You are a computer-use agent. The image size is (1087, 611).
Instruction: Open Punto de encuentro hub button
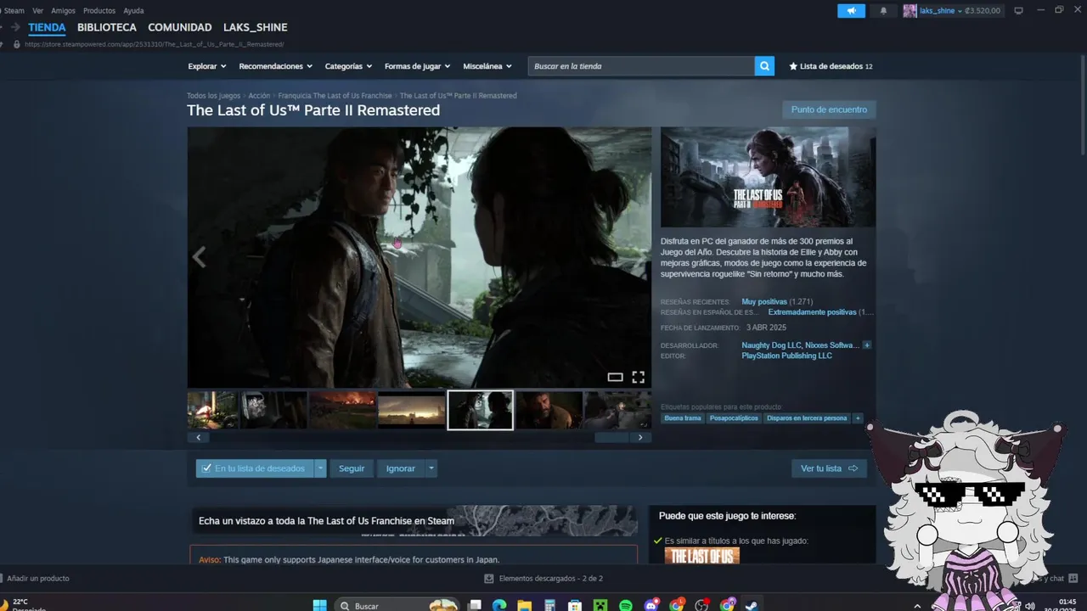pyautogui.click(x=829, y=109)
